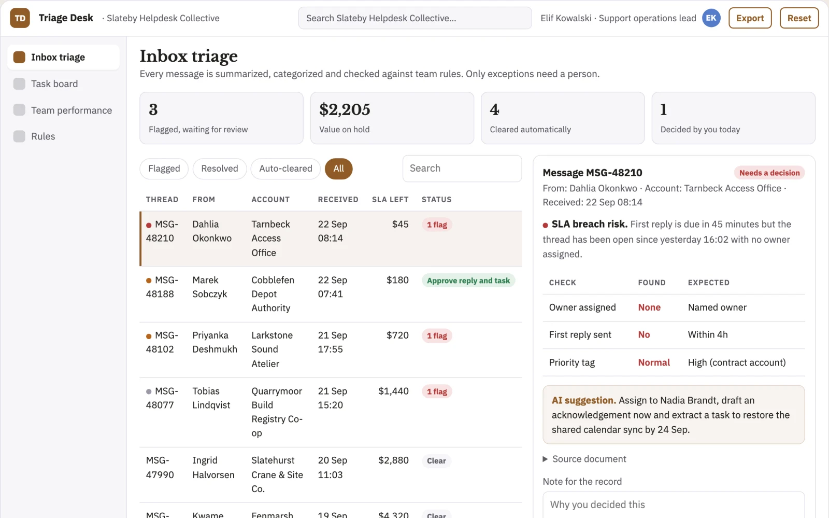The image size is (829, 518).
Task: Click the TD Triage Desk logo icon
Action: [x=20, y=18]
